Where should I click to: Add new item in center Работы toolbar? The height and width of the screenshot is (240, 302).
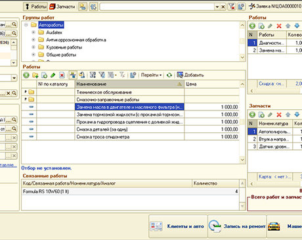click(x=26, y=75)
